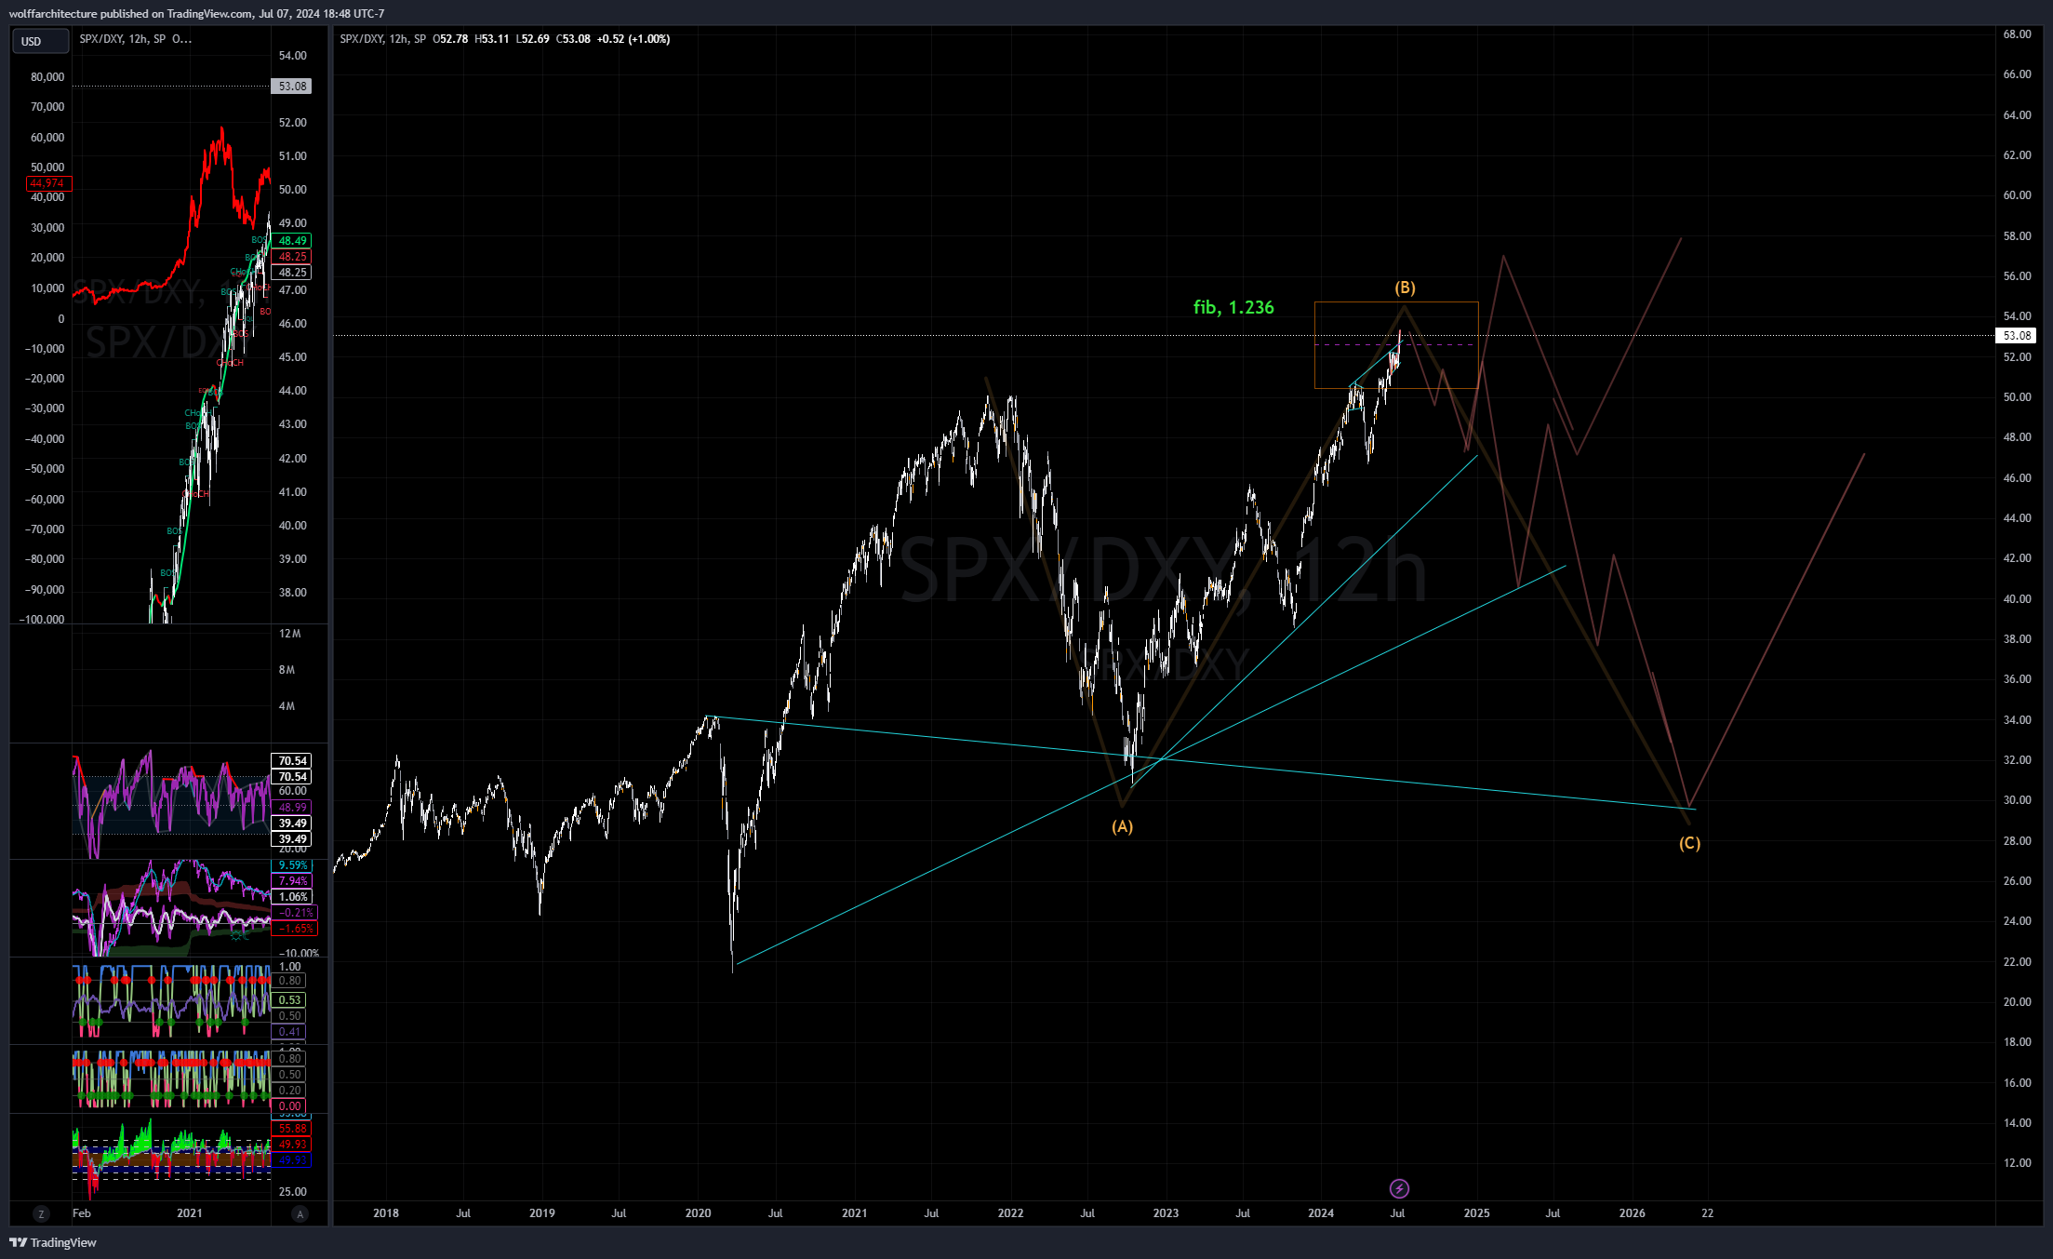Click the 12M volume axis label
Viewport: 2053px width, 1259px height.
pos(290,634)
